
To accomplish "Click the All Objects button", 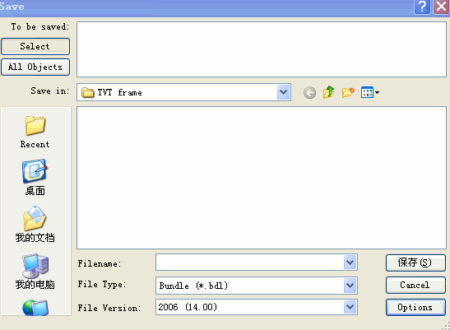I will click(35, 67).
